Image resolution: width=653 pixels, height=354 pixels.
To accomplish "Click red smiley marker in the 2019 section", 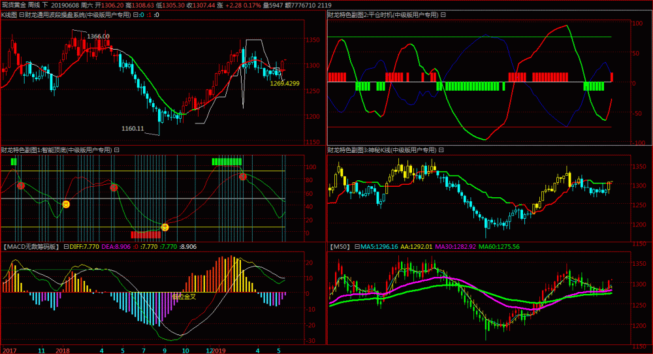I will click(x=243, y=176).
